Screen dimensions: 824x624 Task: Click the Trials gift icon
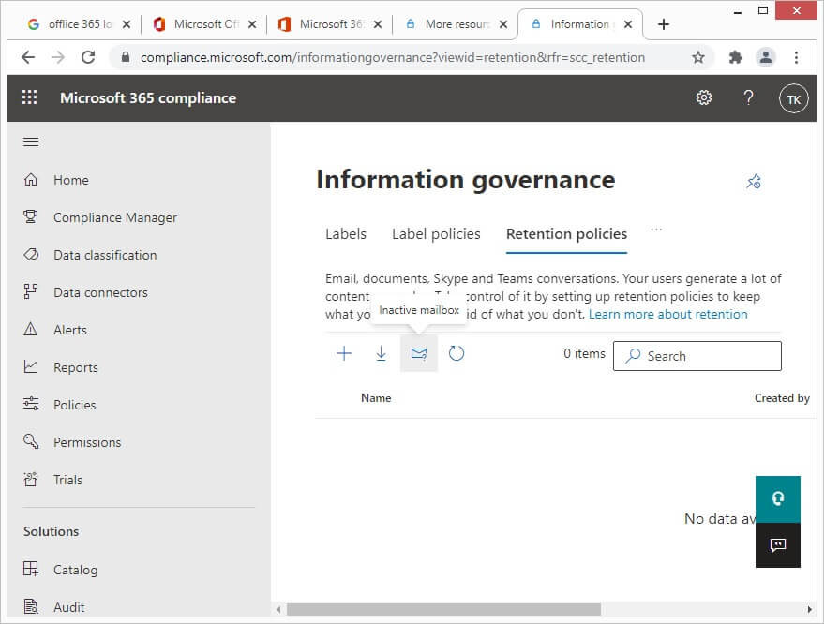click(x=31, y=479)
